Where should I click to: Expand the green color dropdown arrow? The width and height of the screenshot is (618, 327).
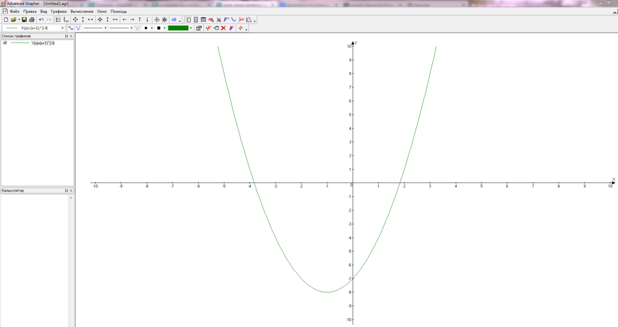(191, 28)
